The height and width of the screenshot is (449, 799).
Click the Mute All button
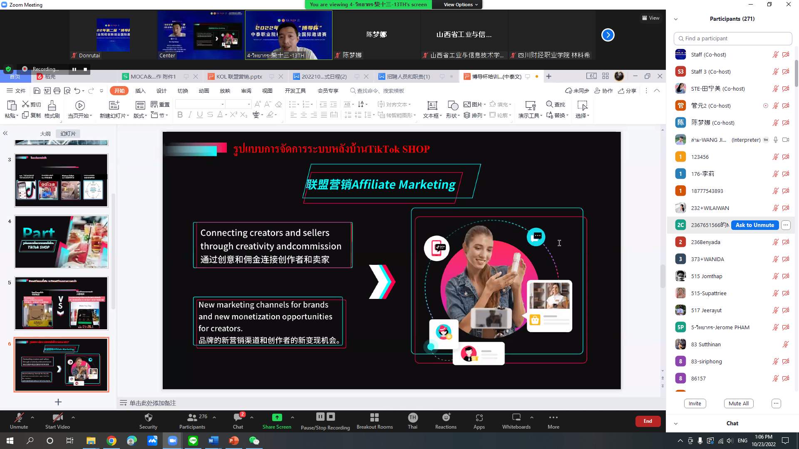click(738, 403)
